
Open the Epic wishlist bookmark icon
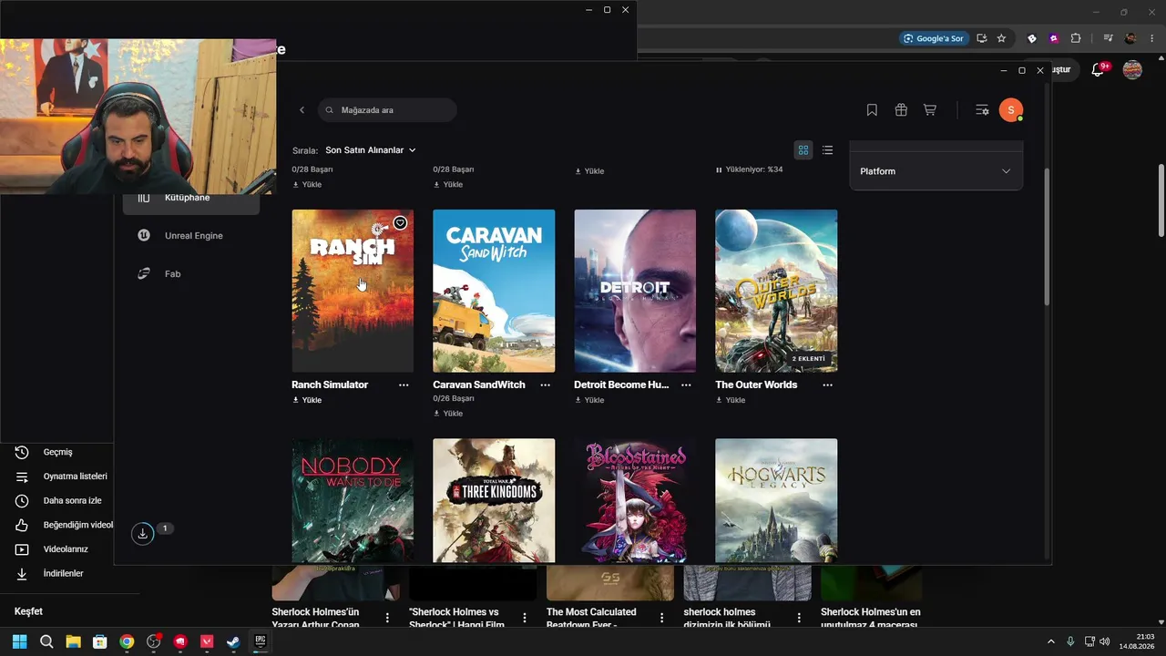point(872,110)
